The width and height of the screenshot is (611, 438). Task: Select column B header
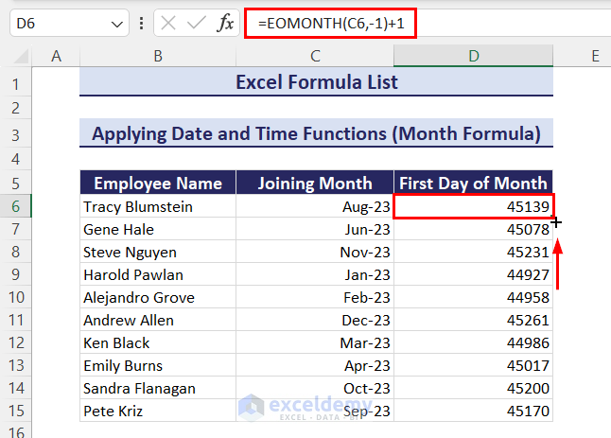coord(157,57)
